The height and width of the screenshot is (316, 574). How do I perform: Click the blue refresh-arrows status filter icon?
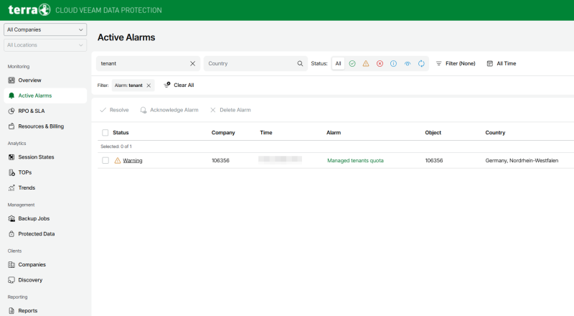pos(421,63)
